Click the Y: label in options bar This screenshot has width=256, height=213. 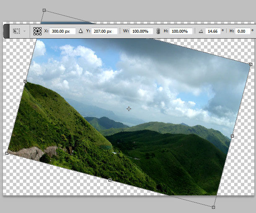point(88,31)
